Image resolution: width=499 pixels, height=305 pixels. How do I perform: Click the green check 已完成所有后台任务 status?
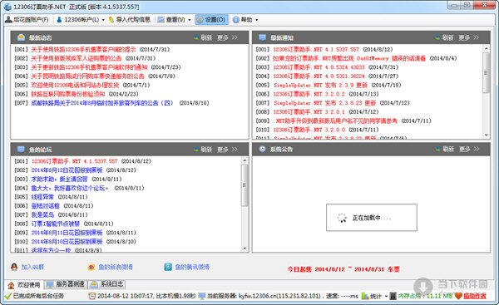click(34, 296)
